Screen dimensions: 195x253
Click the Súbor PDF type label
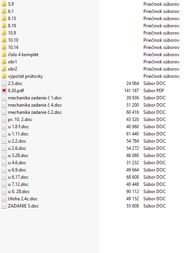(154, 91)
